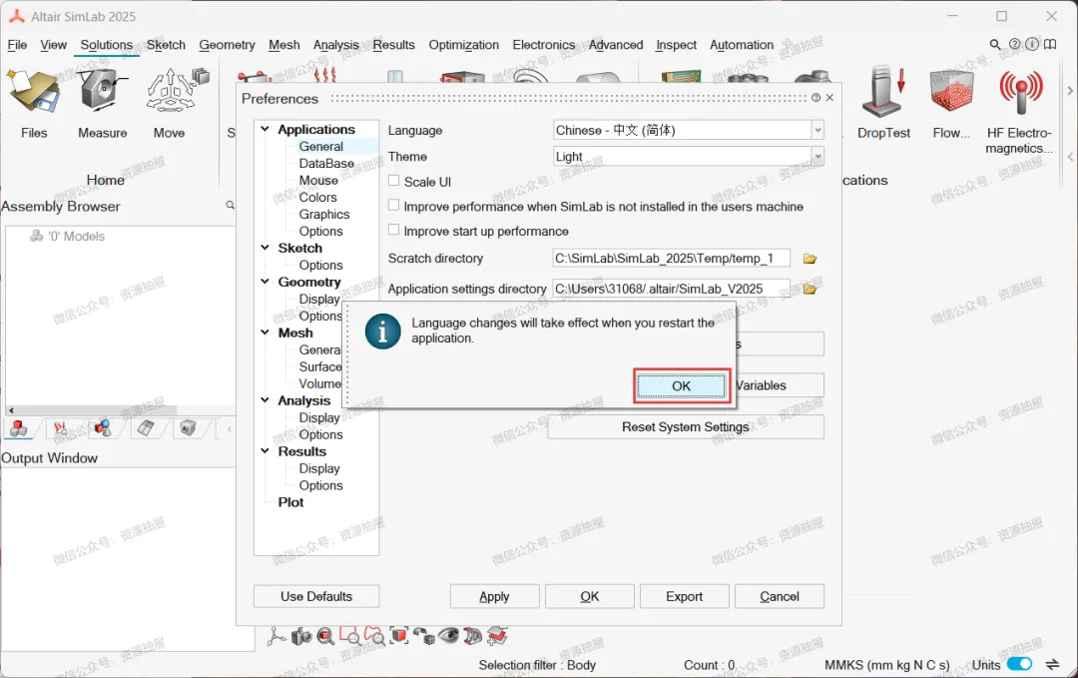Enable improve performance when SimLab not installed

[x=394, y=205]
